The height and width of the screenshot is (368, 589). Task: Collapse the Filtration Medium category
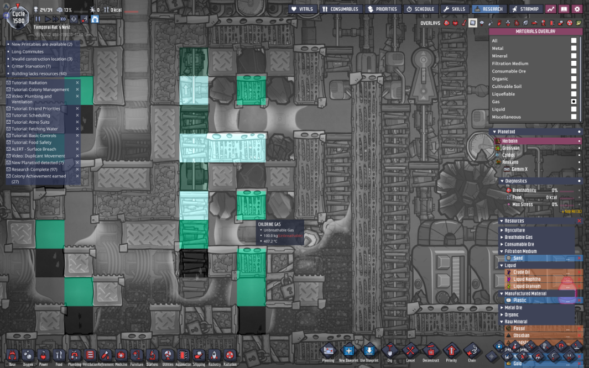[502, 251]
